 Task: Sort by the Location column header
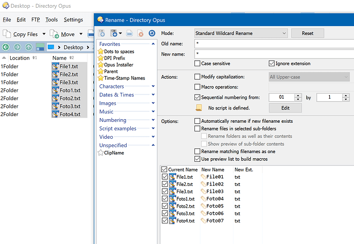[19, 58]
